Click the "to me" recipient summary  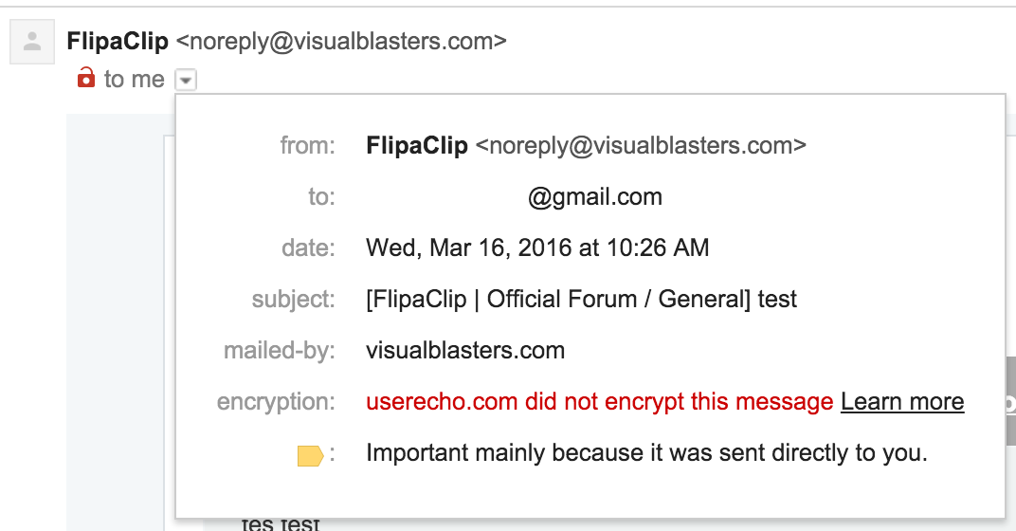tap(135, 79)
